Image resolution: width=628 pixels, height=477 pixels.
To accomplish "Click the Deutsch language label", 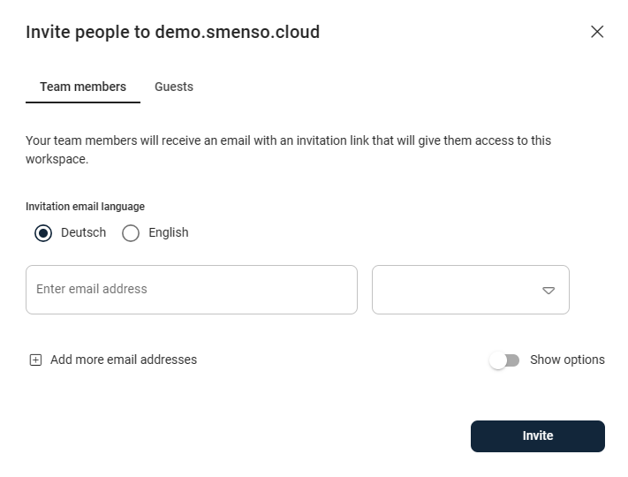I will click(83, 232).
